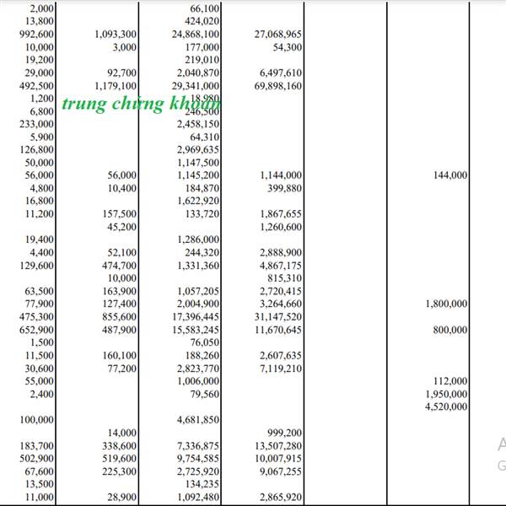
Task: Click the 1,950,000 figure
Action: pyautogui.click(x=446, y=394)
